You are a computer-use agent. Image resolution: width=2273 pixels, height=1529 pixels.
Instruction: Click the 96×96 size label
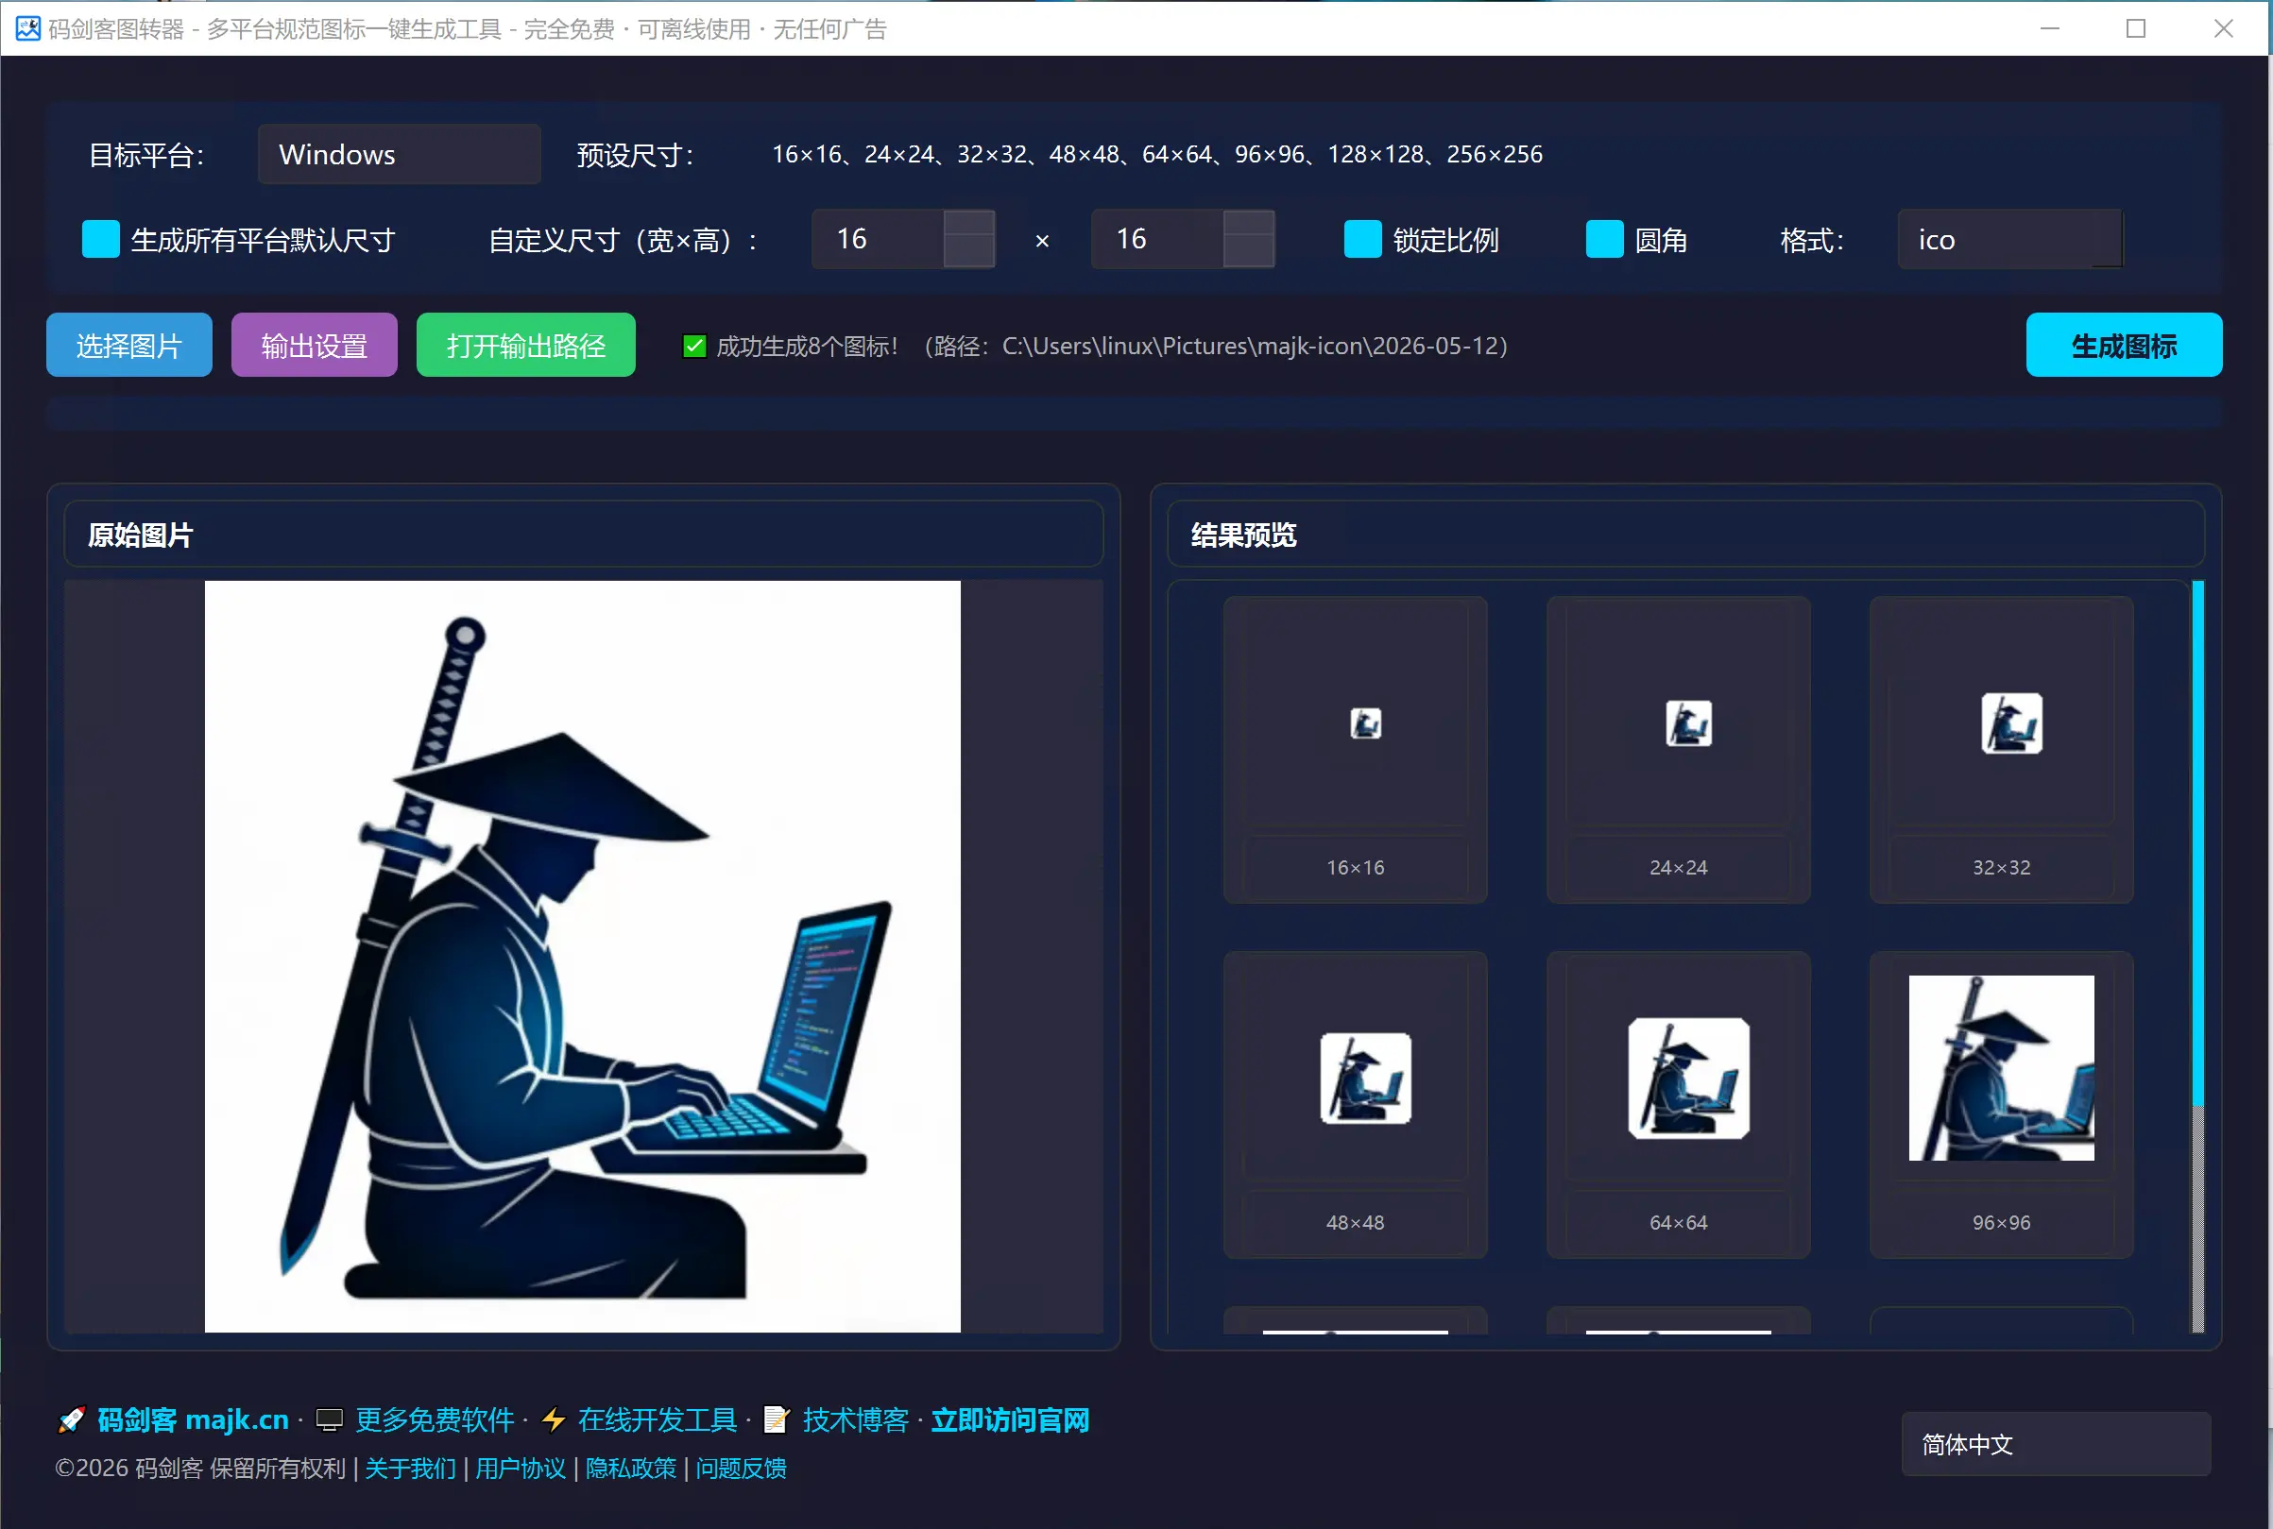[2001, 1222]
